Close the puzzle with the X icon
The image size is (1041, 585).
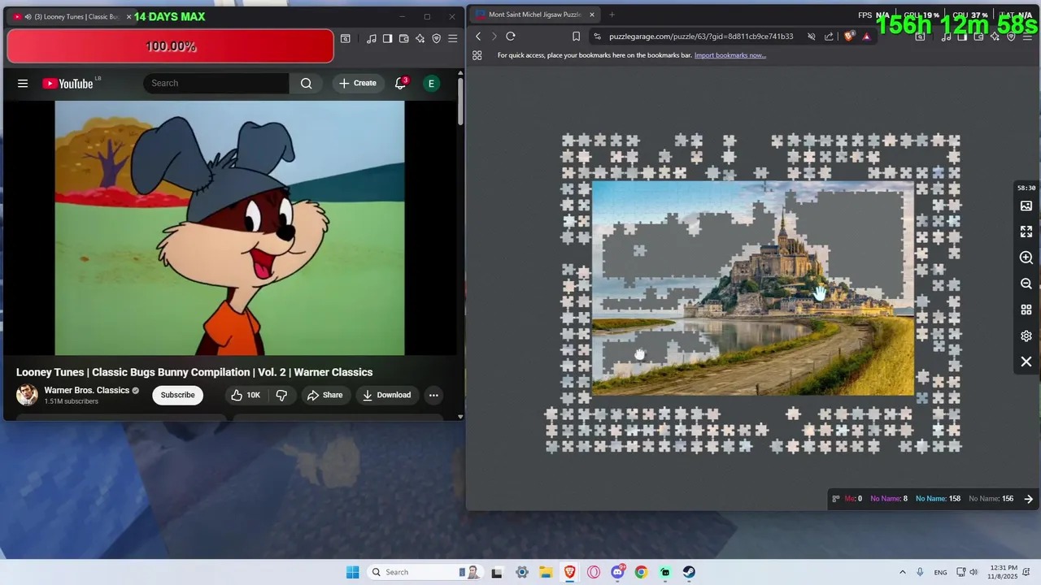[x=1026, y=362]
